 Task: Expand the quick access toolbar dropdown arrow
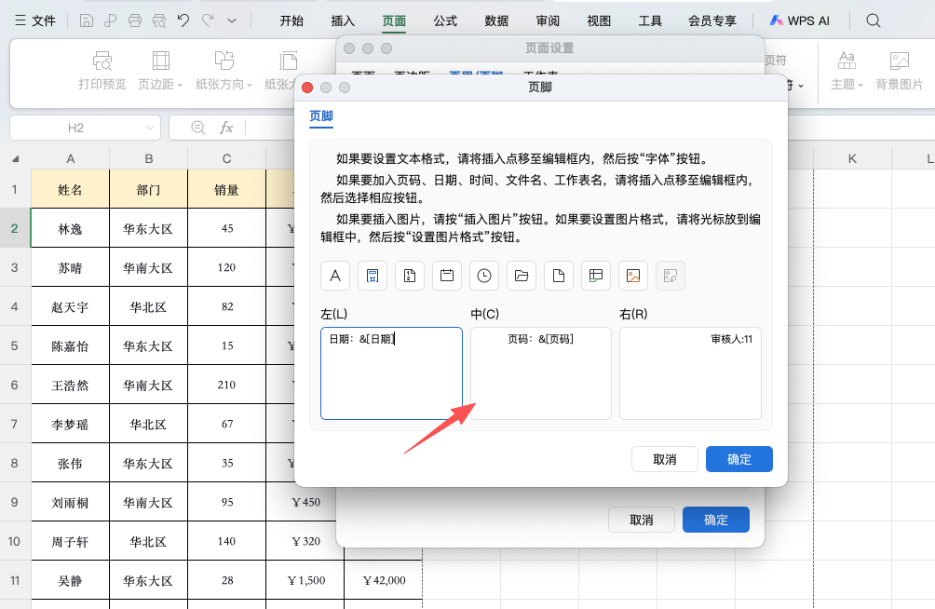tap(232, 20)
